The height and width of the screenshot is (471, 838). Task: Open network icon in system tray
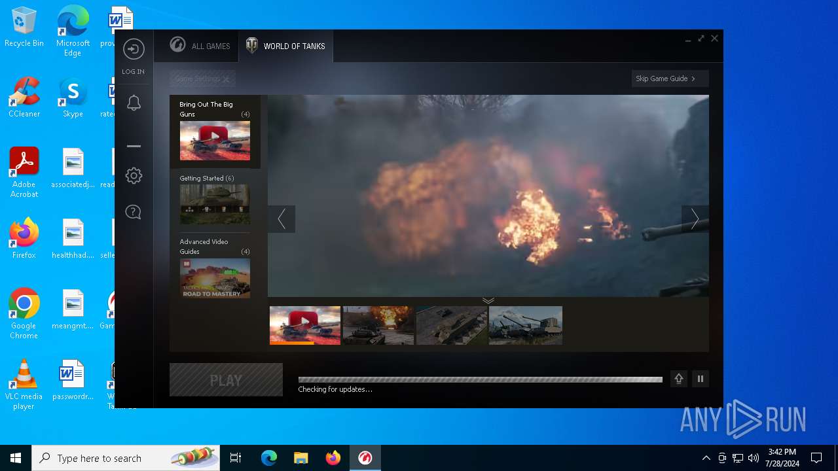point(738,458)
